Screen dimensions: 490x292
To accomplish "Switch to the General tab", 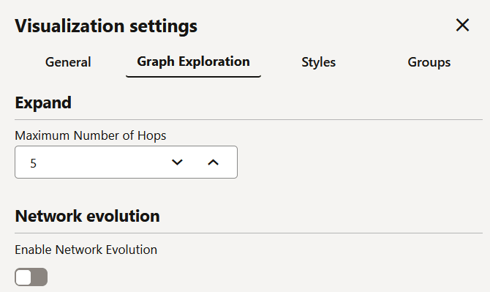I will (68, 62).
